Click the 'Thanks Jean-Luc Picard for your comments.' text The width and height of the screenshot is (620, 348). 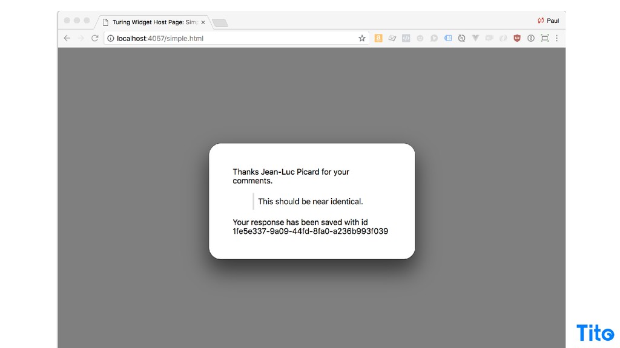[291, 176]
